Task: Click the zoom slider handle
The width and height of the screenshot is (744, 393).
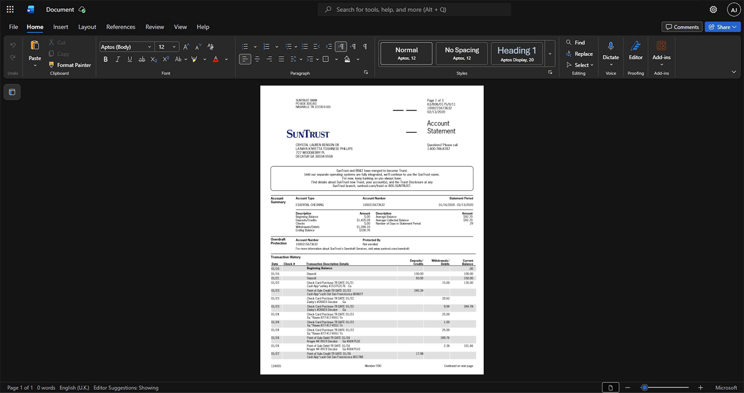Action: tap(644, 388)
